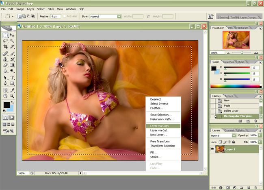Click the Feather input field
Screen dimensions: 264x190
coord(56,16)
